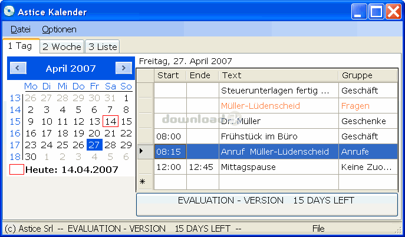Sort by the Start column header
This screenshot has width=405, height=237.
[170, 75]
